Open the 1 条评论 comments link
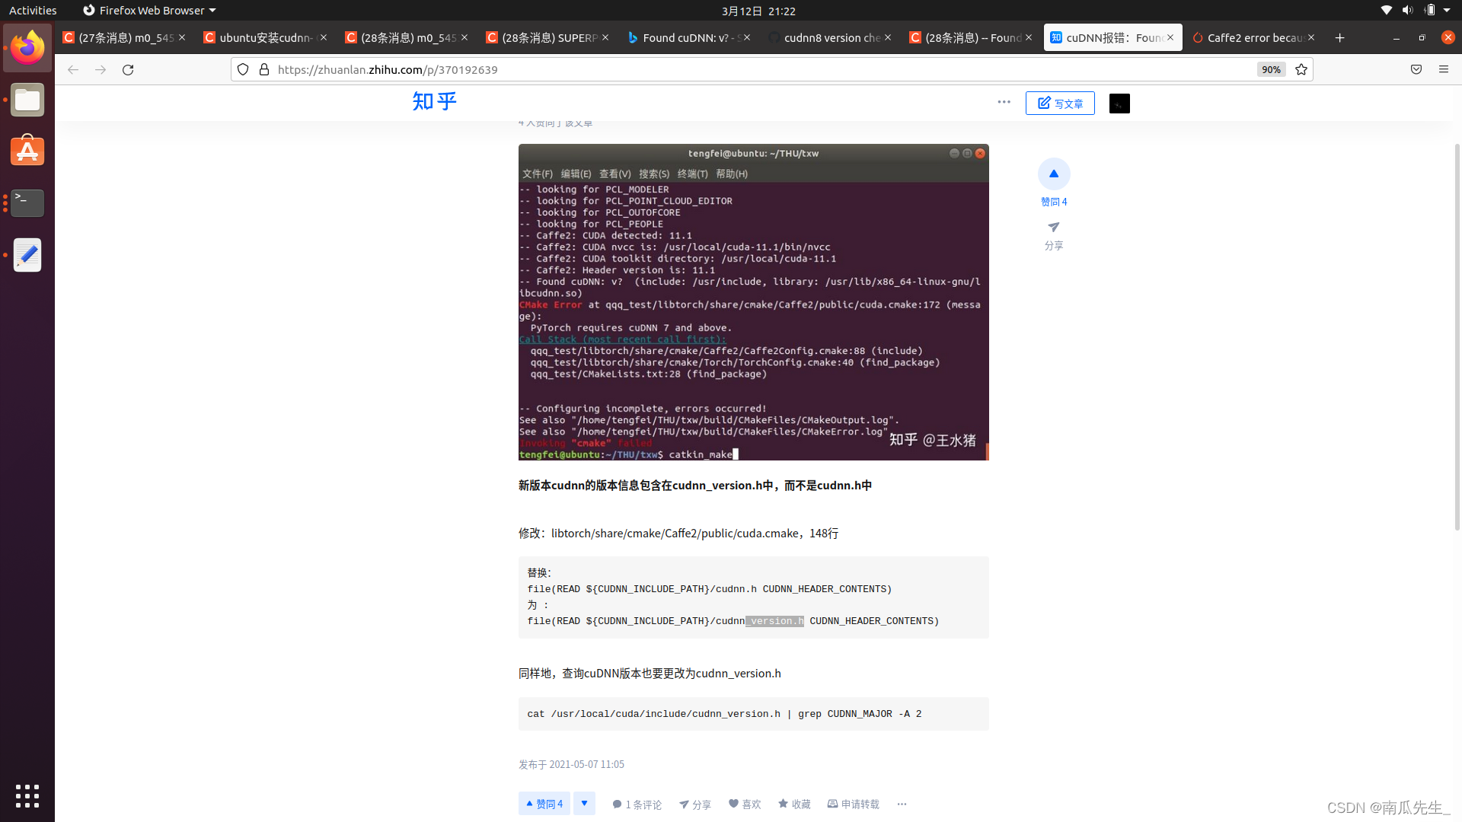 [637, 804]
